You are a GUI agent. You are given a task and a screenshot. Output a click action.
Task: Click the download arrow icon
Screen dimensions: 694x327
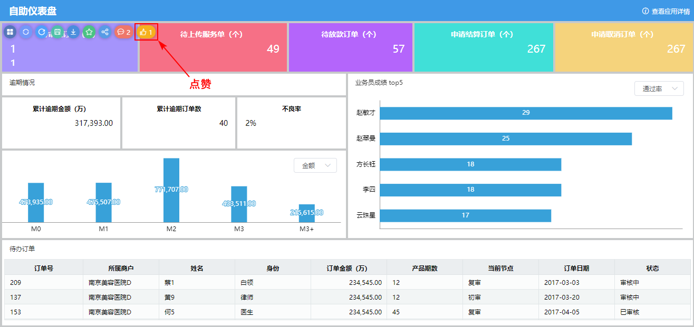pyautogui.click(x=73, y=32)
